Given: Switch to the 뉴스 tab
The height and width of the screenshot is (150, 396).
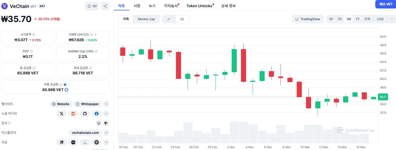Looking at the screenshot, I should [152, 6].
